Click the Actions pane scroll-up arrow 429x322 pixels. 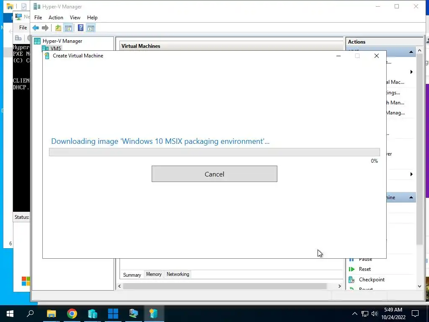[420, 51]
